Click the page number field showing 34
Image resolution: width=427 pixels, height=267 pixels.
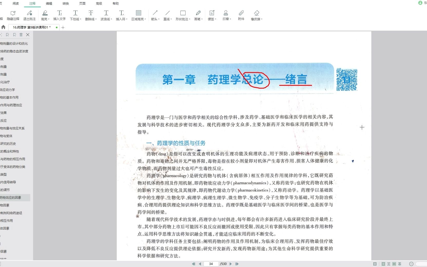211,264
